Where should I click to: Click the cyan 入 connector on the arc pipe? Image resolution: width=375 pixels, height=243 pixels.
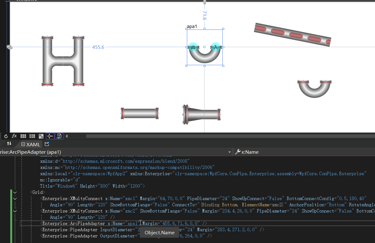pyautogui.click(x=215, y=47)
